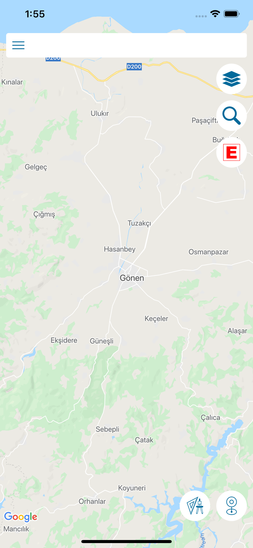Select the Ulukır map label

pyautogui.click(x=100, y=113)
